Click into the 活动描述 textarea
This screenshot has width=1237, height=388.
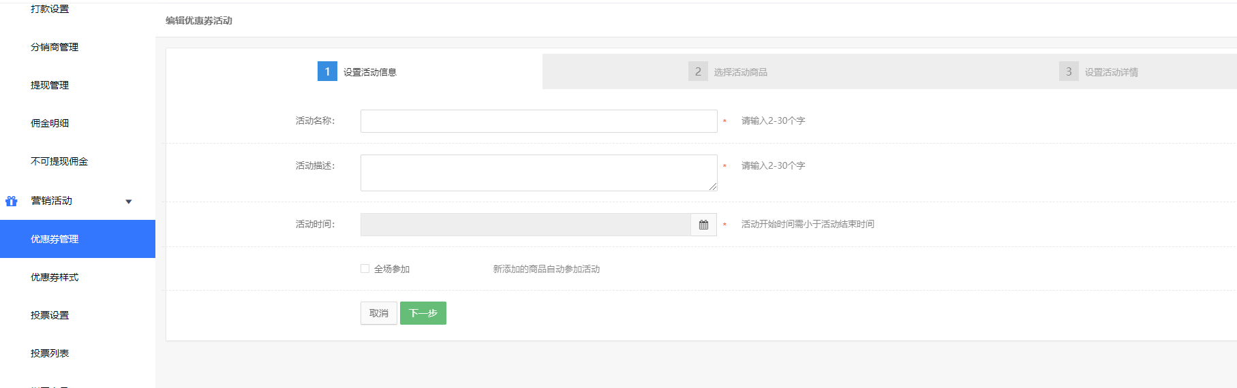[x=538, y=173]
